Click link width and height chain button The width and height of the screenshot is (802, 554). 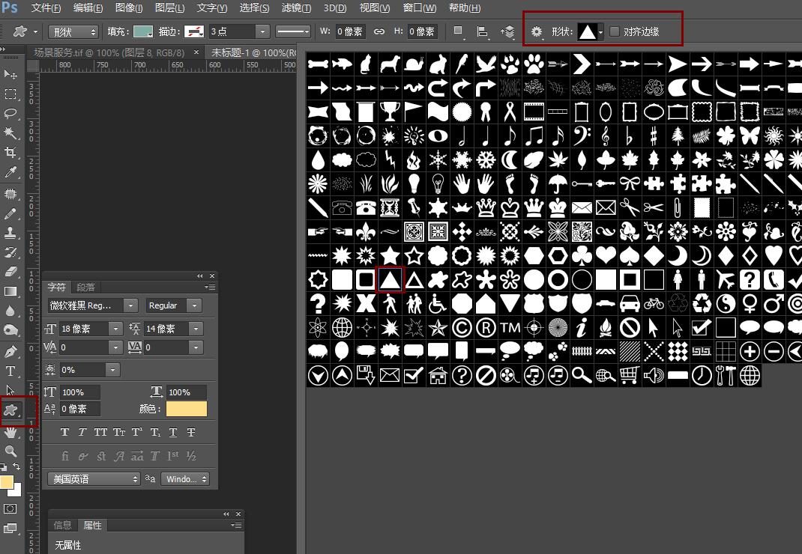tap(379, 31)
